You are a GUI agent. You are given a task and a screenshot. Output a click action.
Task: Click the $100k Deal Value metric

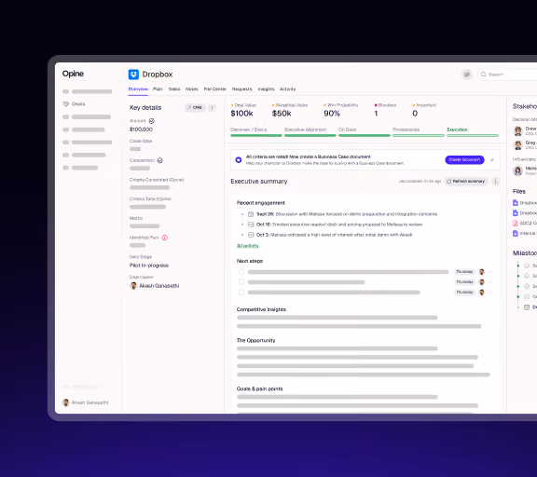coord(241,114)
